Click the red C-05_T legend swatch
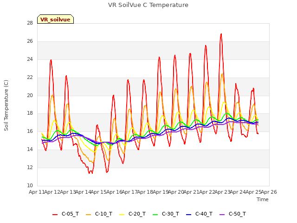 tap(55, 215)
